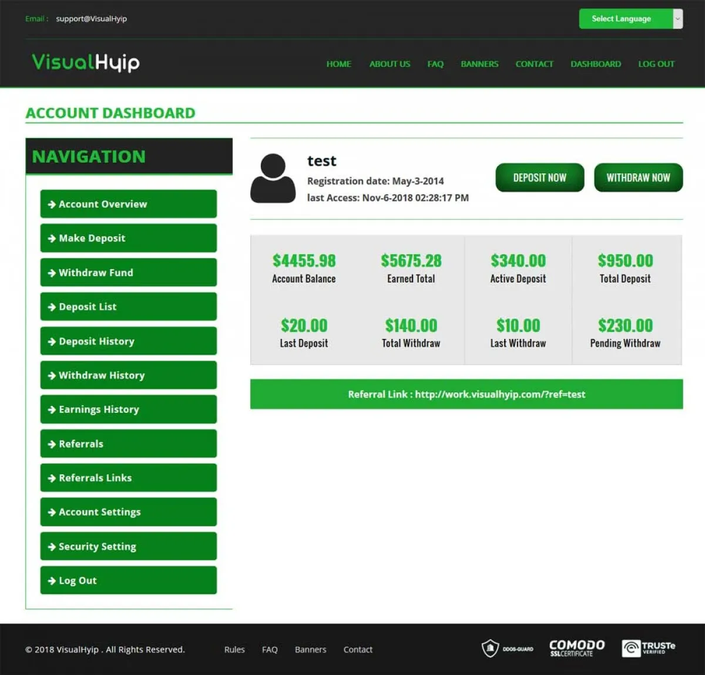Screen dimensions: 705x675
Task: Open the Select Language dropdown
Action: point(630,19)
